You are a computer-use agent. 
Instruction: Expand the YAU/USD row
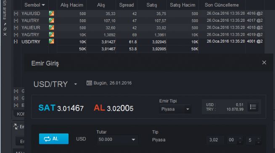coord(16,14)
